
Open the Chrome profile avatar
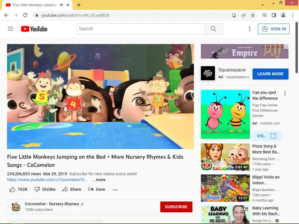tap(283, 15)
